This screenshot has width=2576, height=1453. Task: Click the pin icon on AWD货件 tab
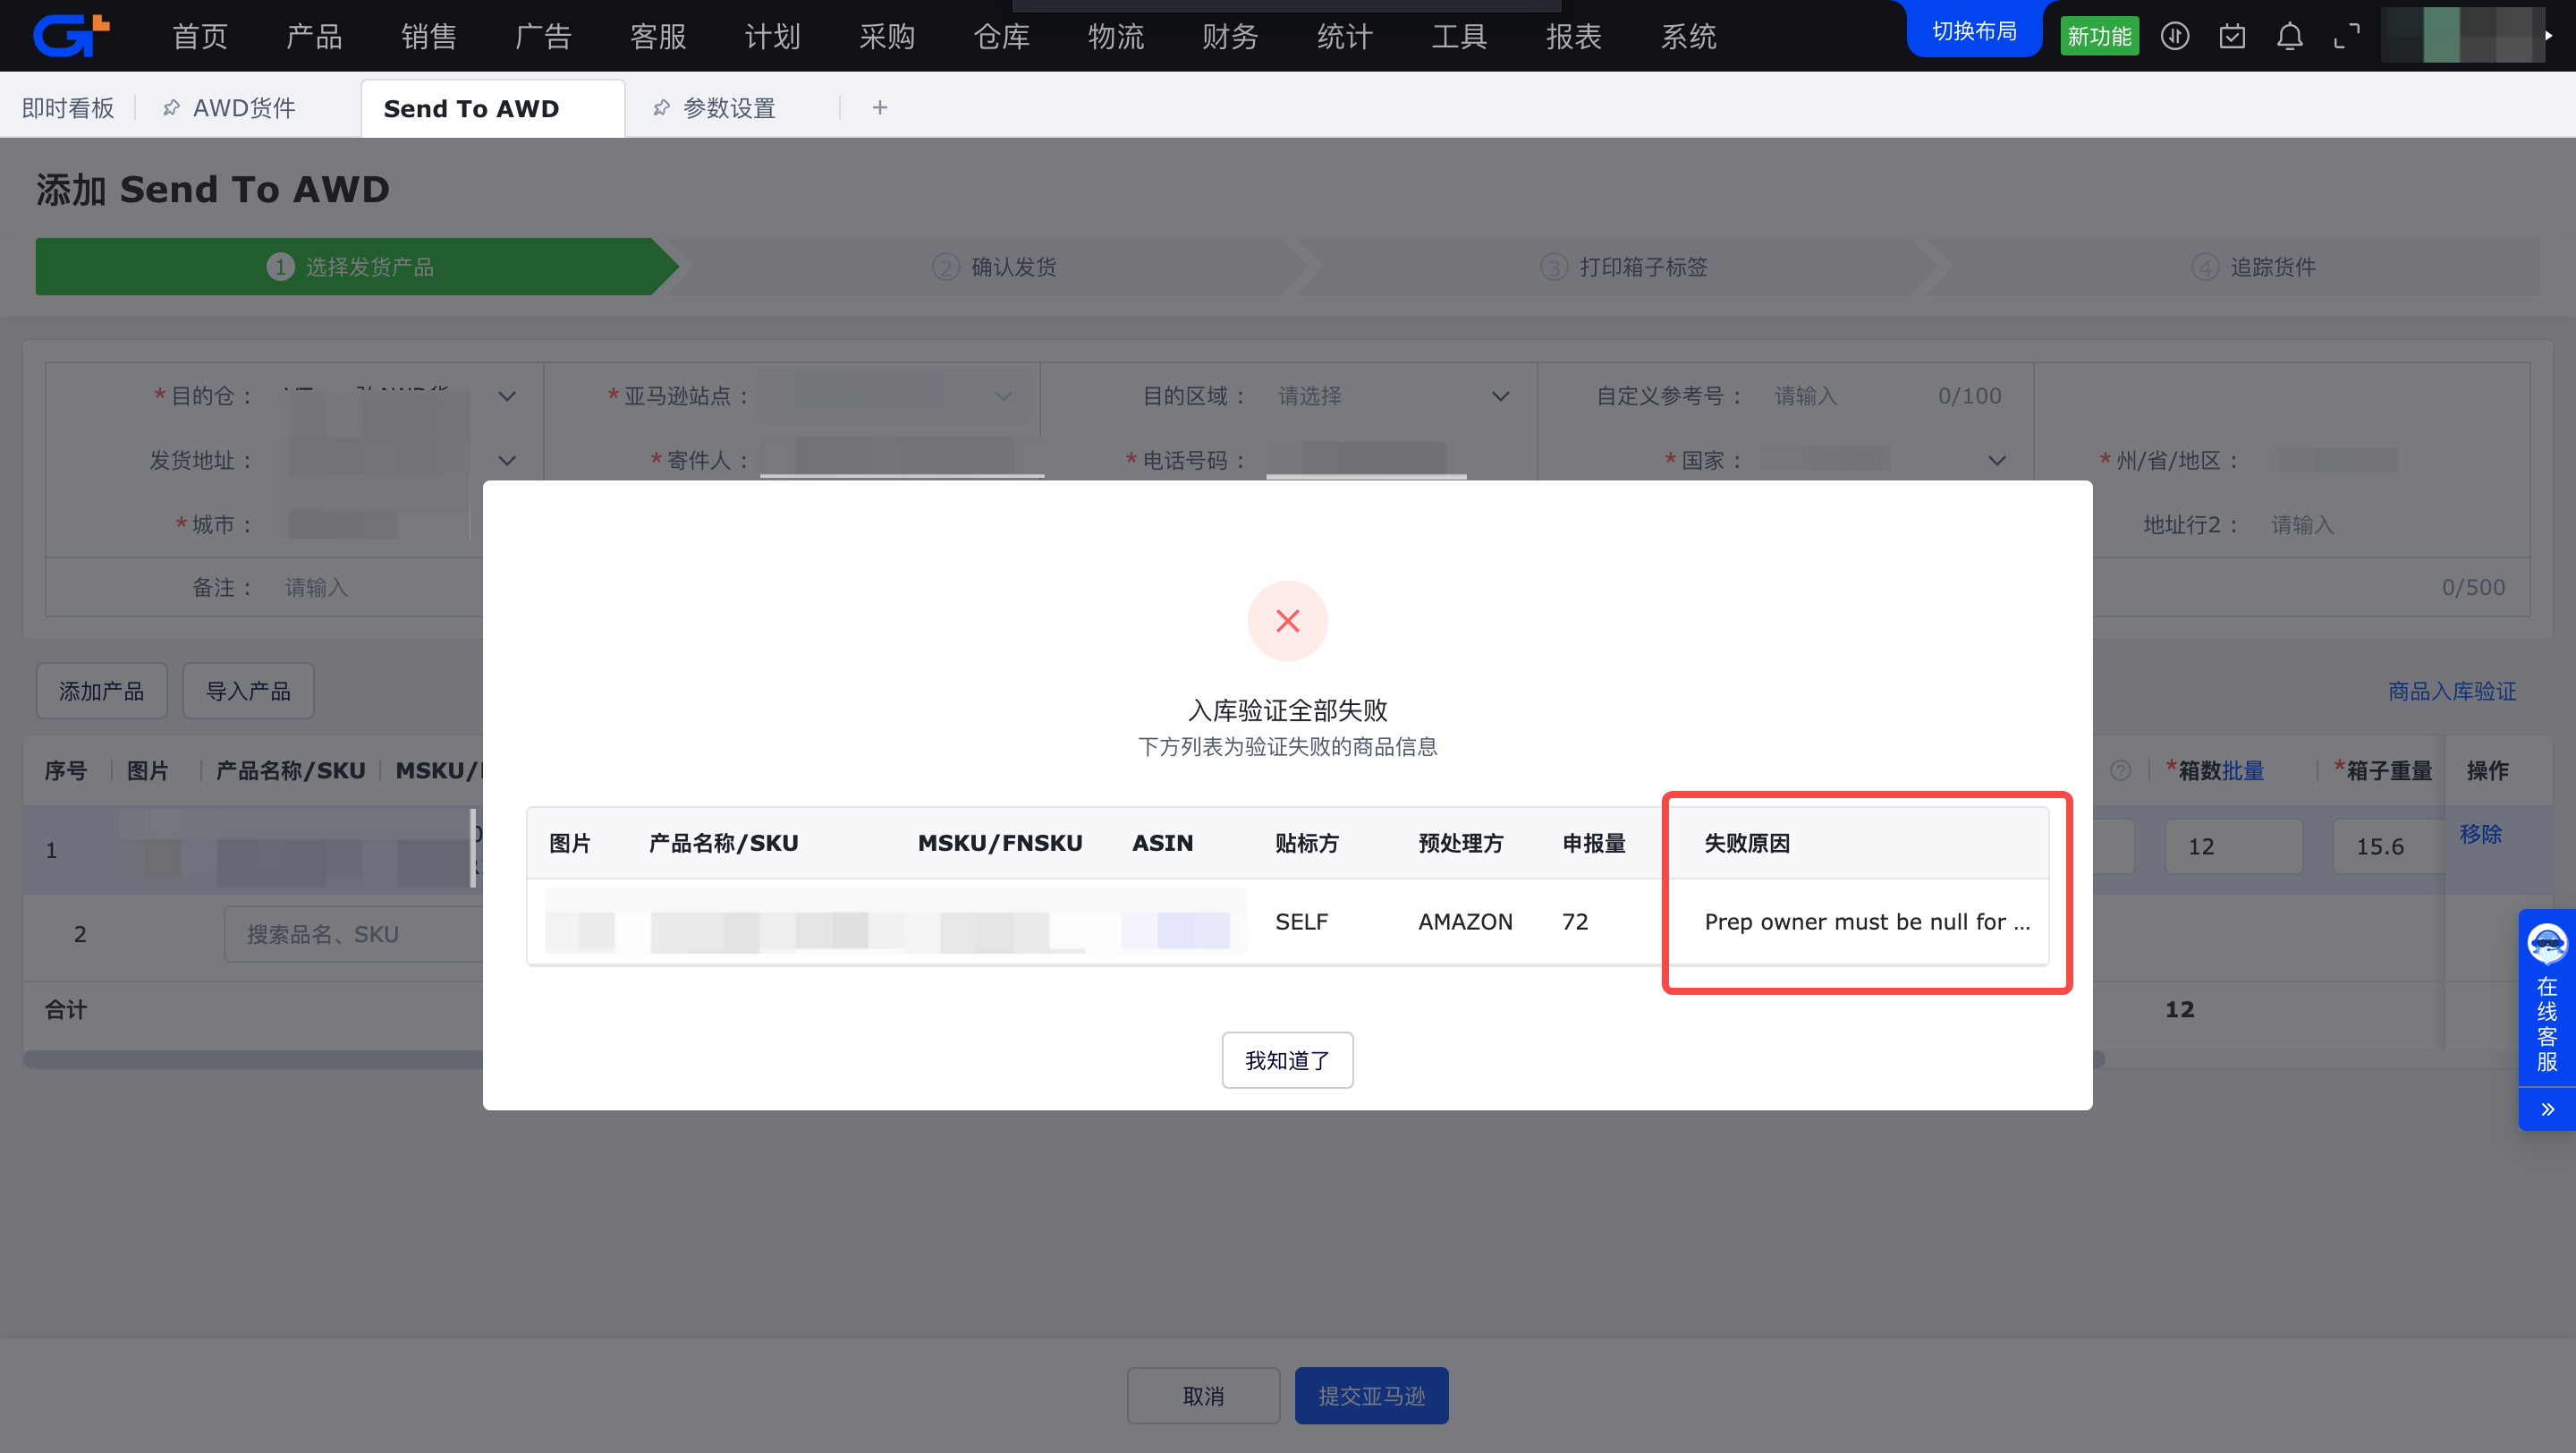click(171, 107)
